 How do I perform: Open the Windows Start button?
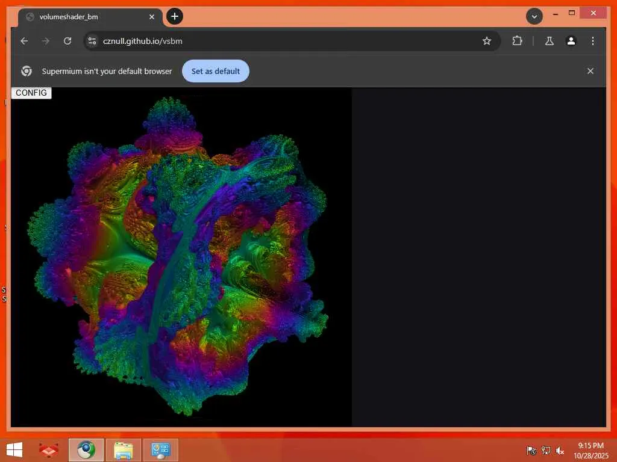[14, 450]
